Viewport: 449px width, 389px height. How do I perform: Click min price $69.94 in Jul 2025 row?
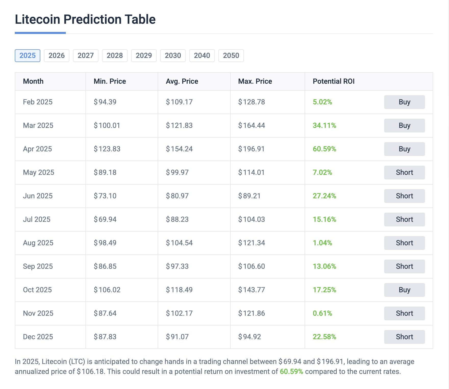click(x=105, y=220)
